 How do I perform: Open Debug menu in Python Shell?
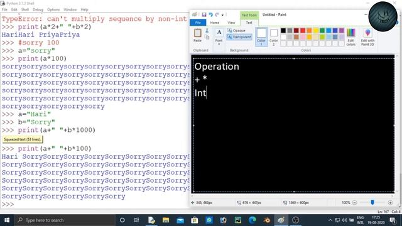tap(38, 9)
